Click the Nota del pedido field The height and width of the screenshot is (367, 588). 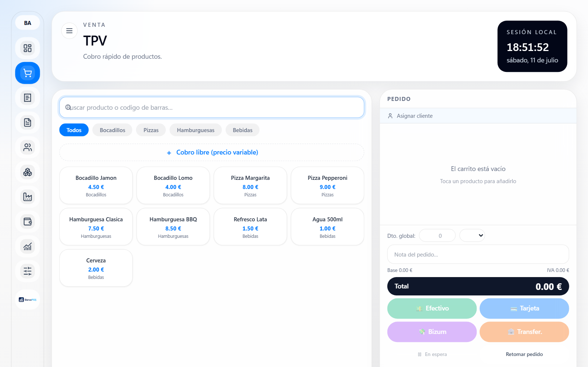point(478,254)
